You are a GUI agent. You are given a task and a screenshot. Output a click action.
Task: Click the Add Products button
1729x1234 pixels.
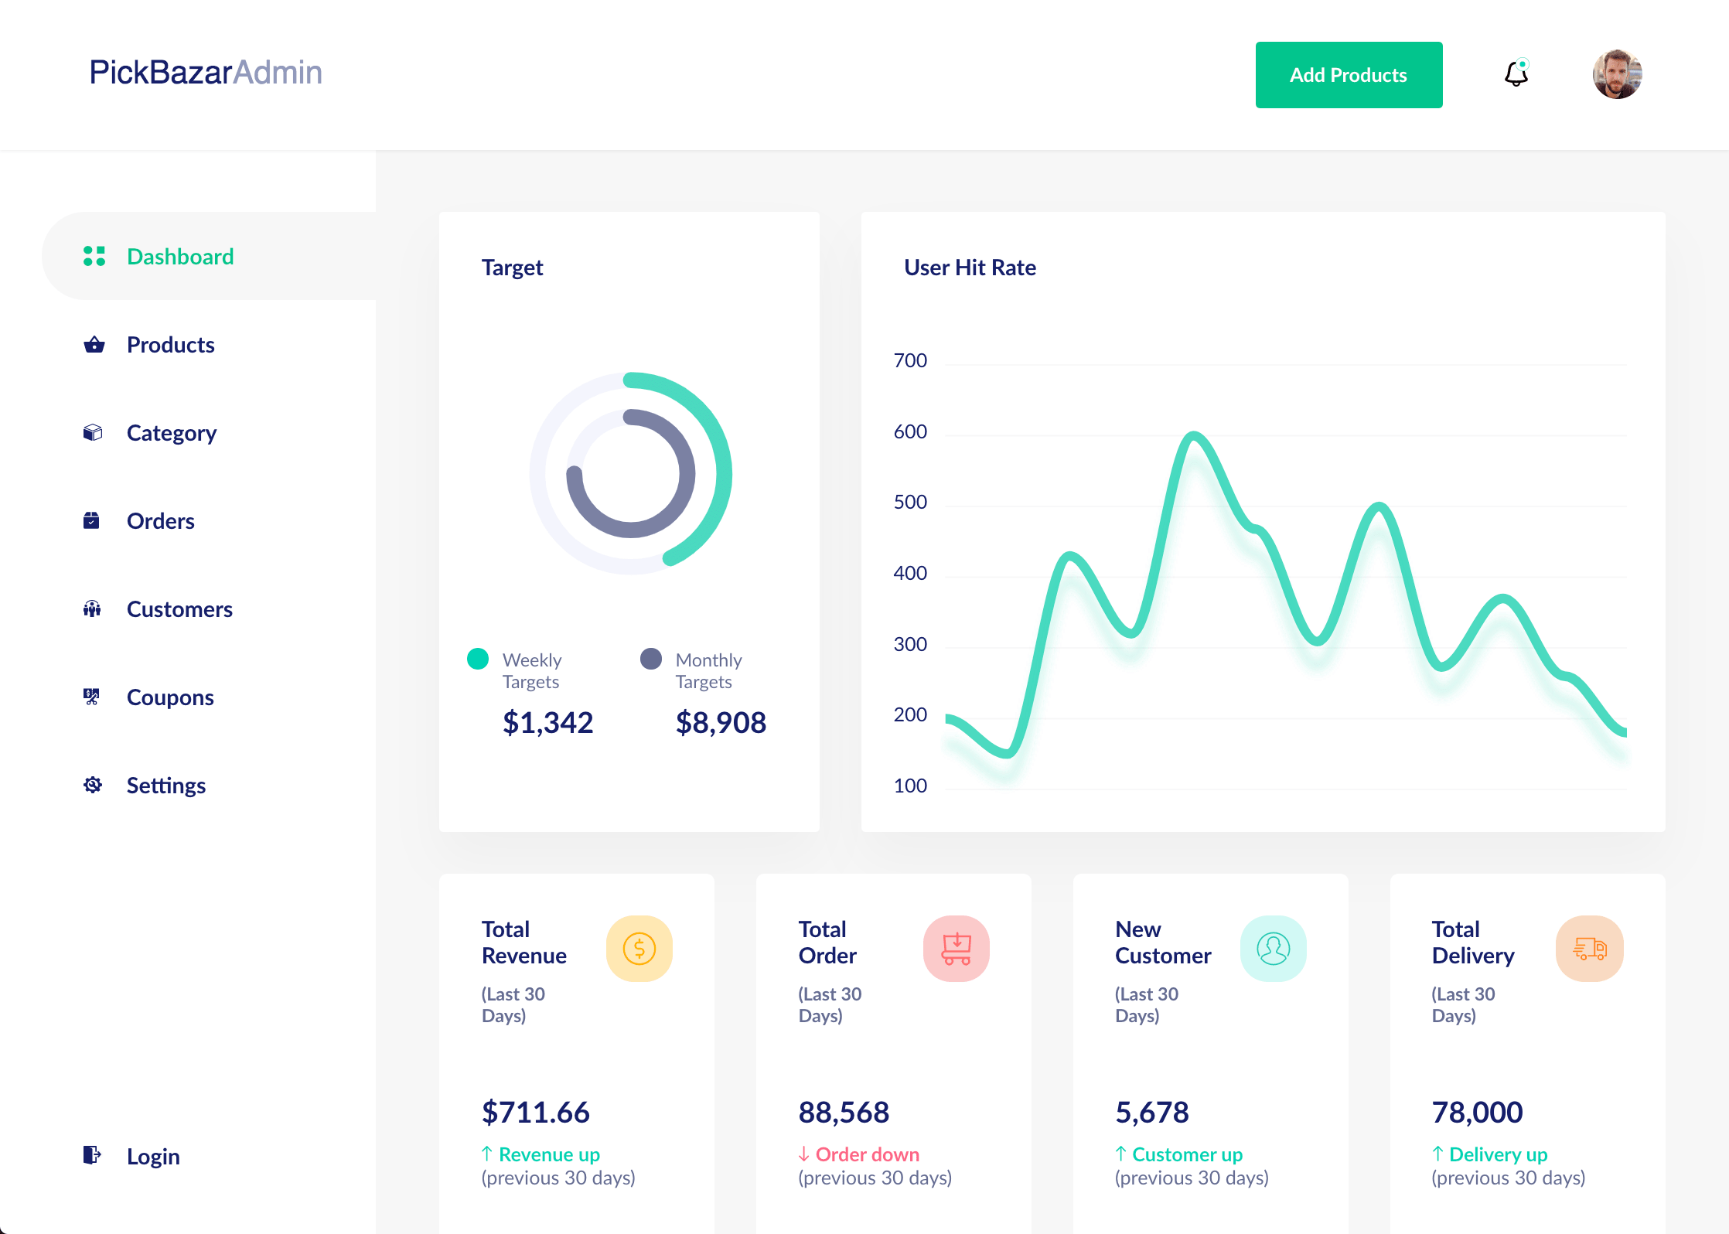click(1349, 74)
